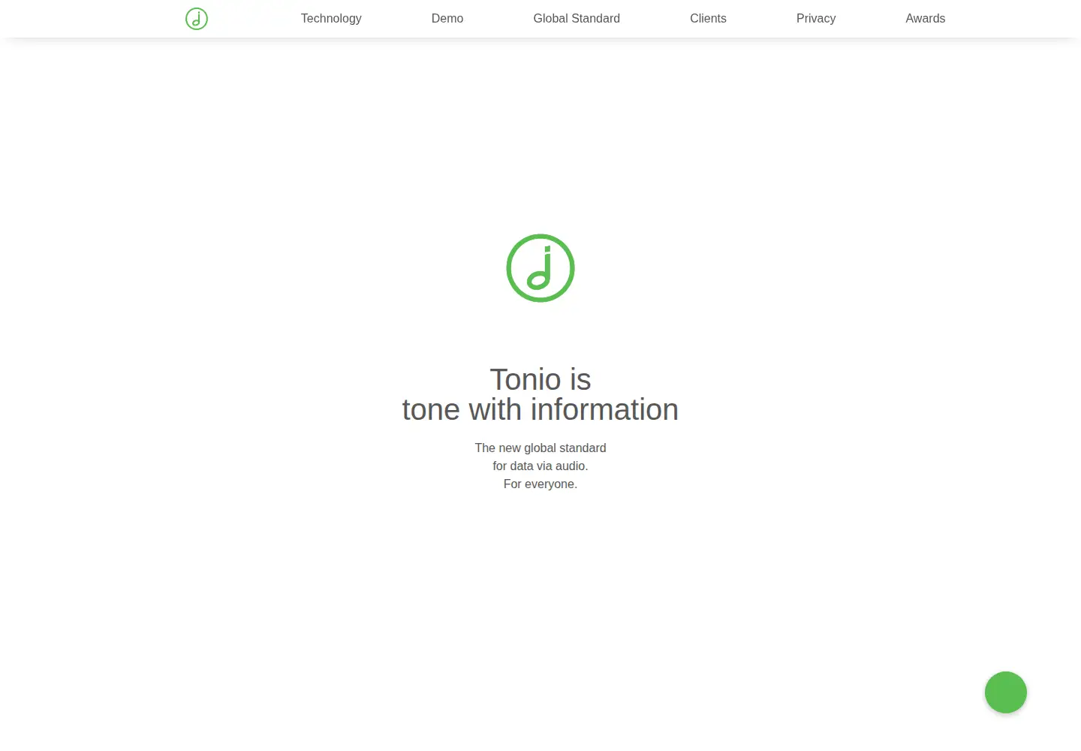View the Awards section
Viewport: 1081px width, 751px height.
coord(926,18)
